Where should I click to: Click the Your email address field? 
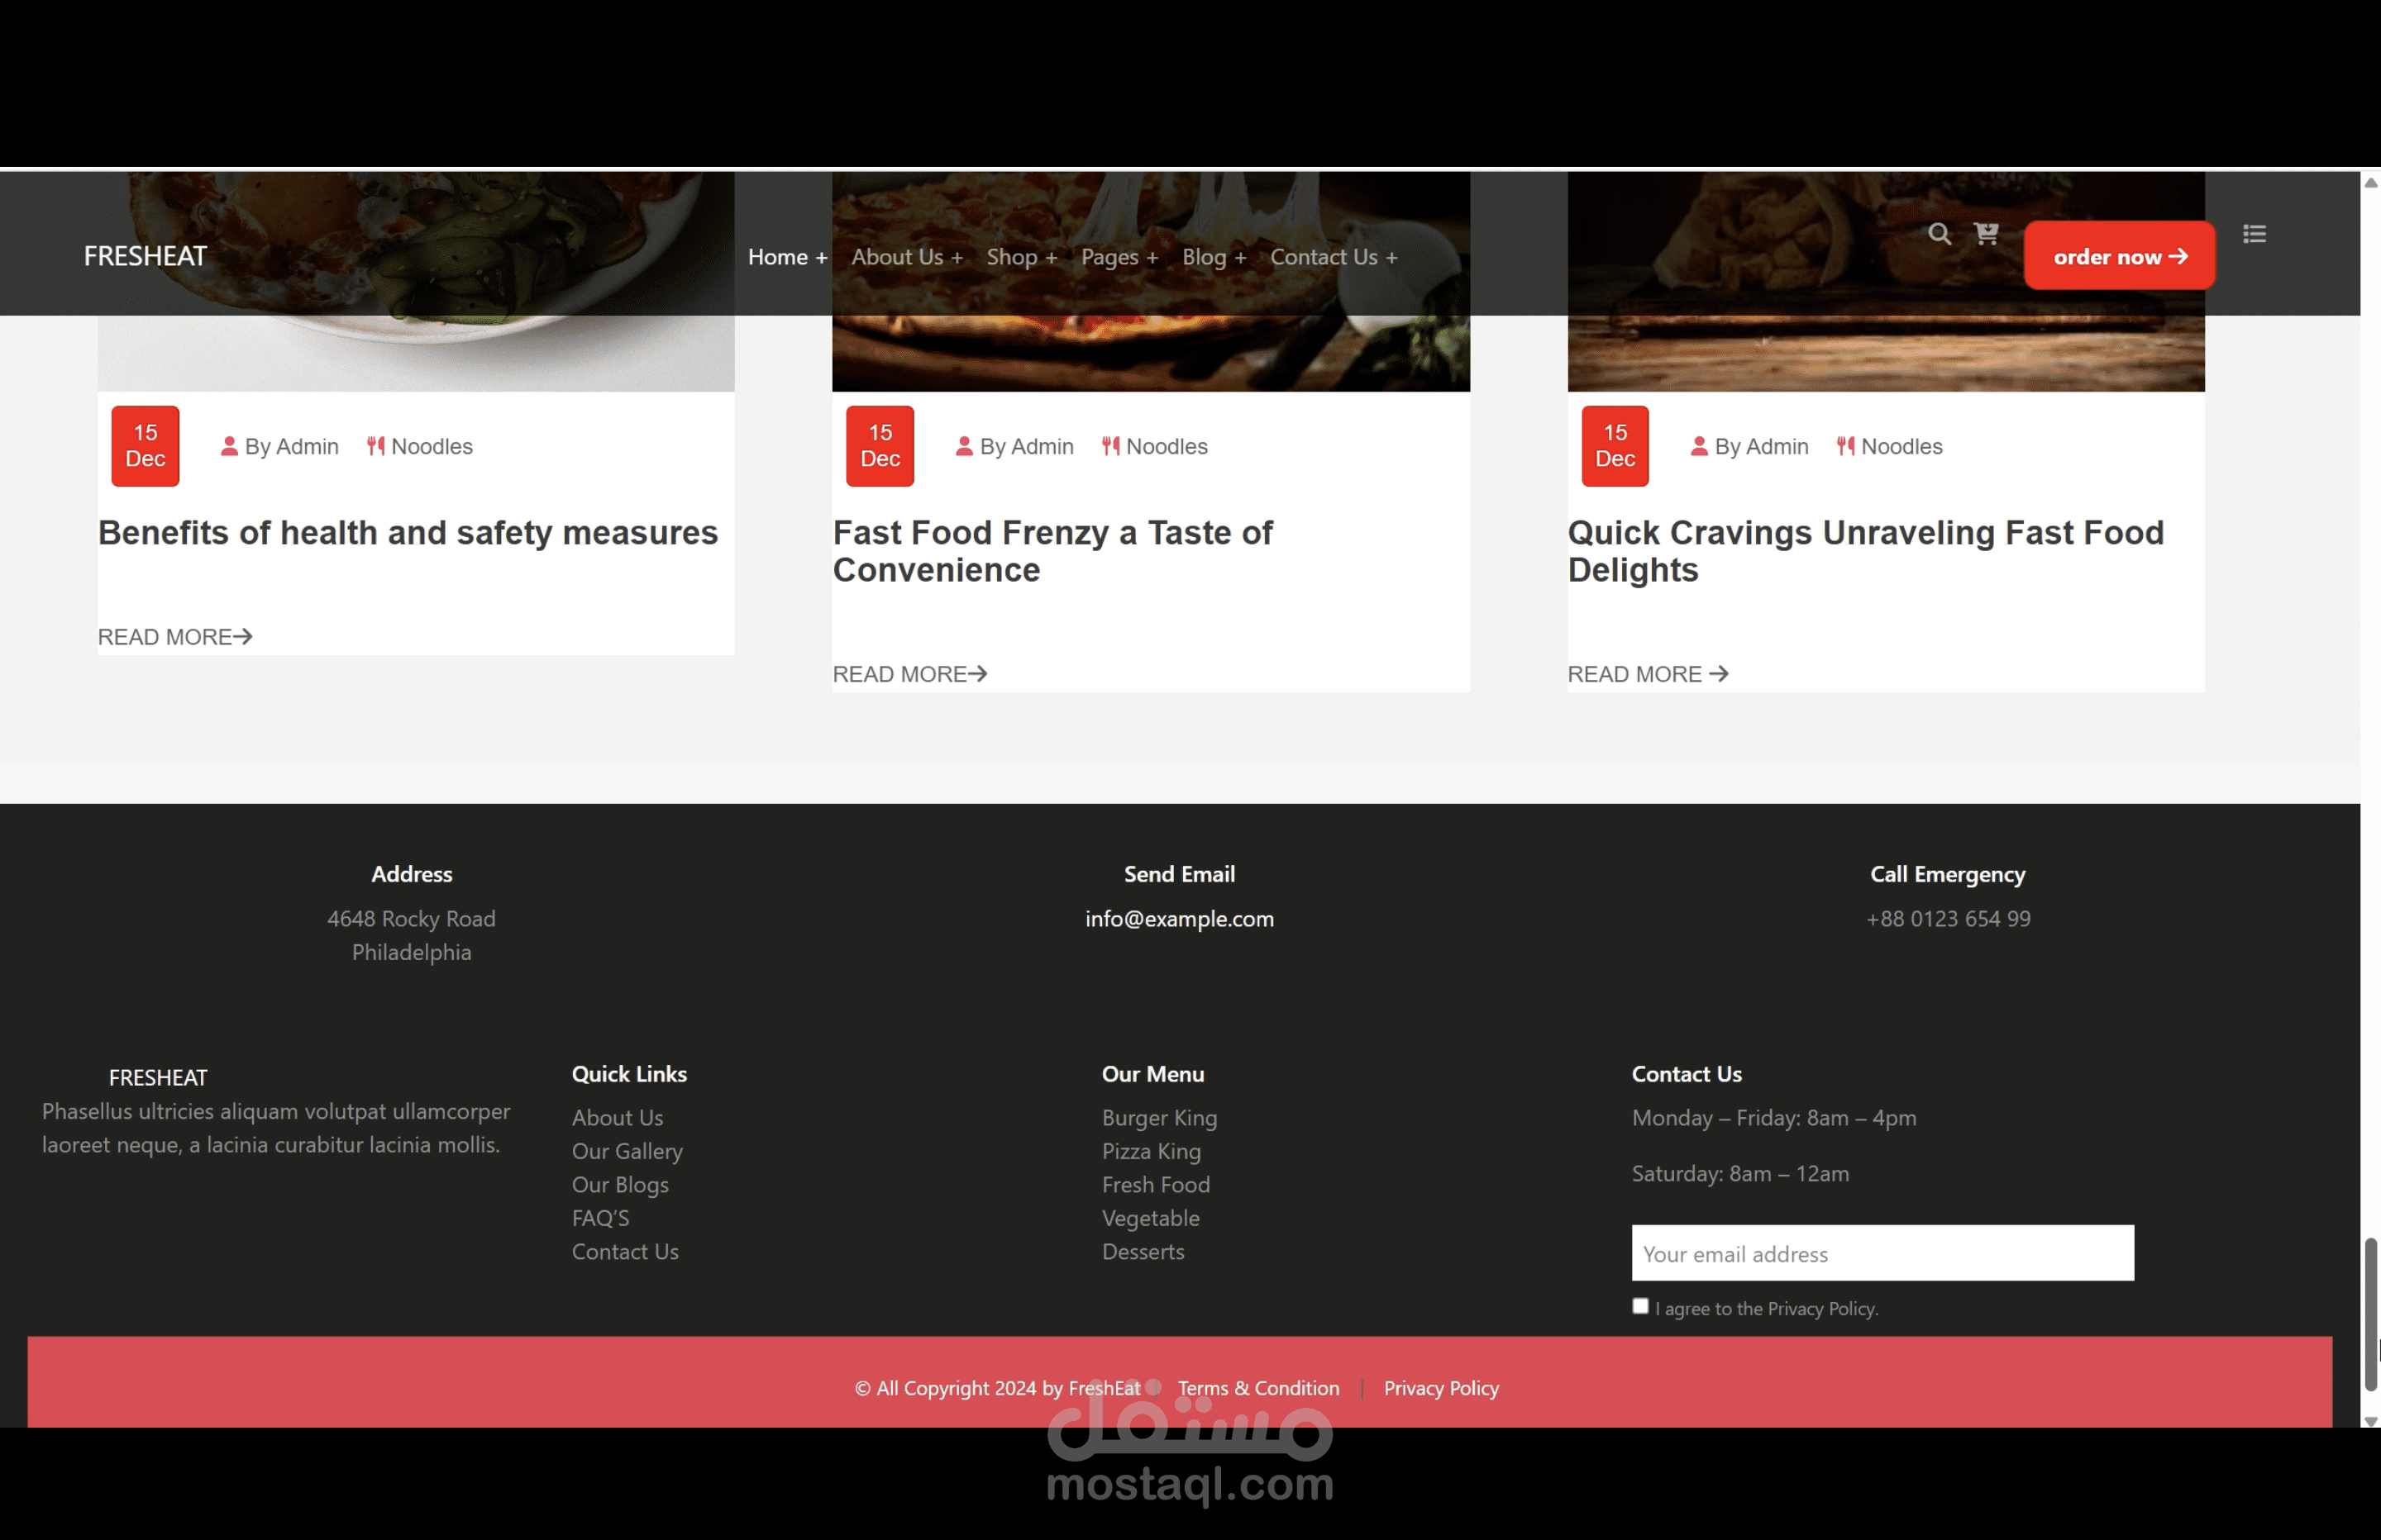point(1882,1253)
